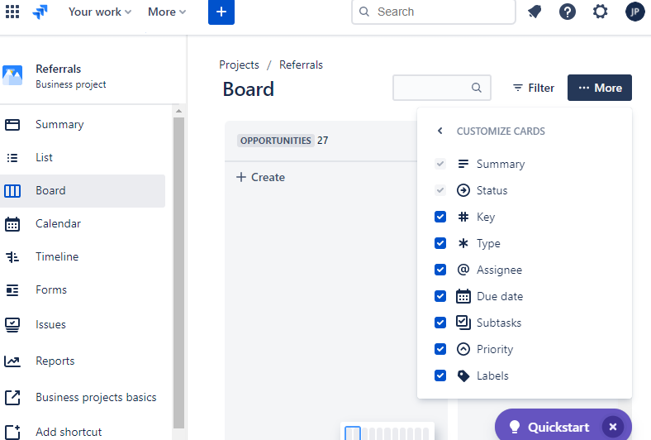Screen dimensions: 651x440
Task: Open the help question mark icon
Action: [x=567, y=12]
